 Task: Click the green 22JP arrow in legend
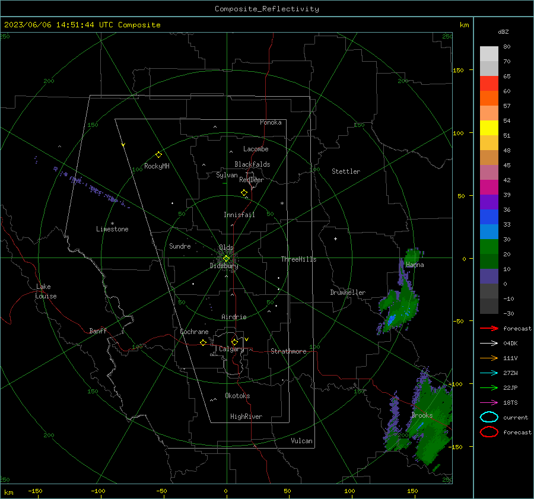(x=489, y=387)
